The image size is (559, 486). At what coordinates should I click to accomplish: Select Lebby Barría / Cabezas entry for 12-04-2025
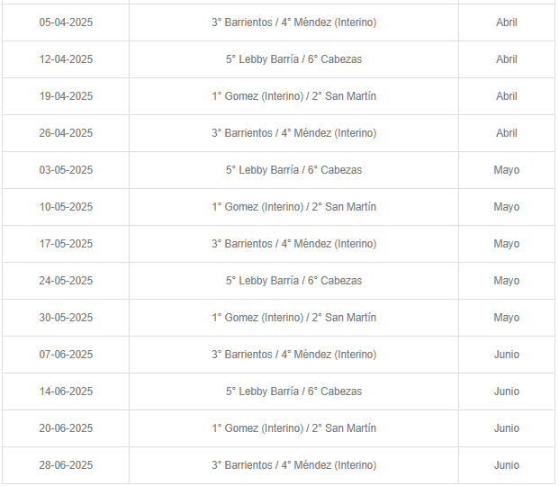click(x=293, y=59)
